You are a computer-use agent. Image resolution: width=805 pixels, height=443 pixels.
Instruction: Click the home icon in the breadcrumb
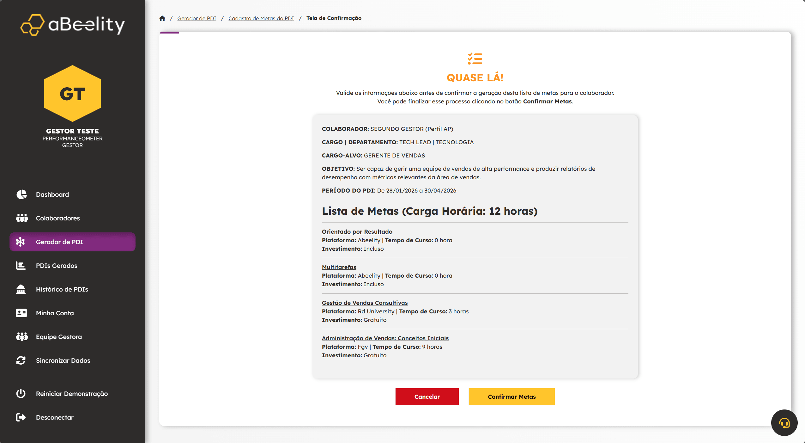(x=162, y=18)
